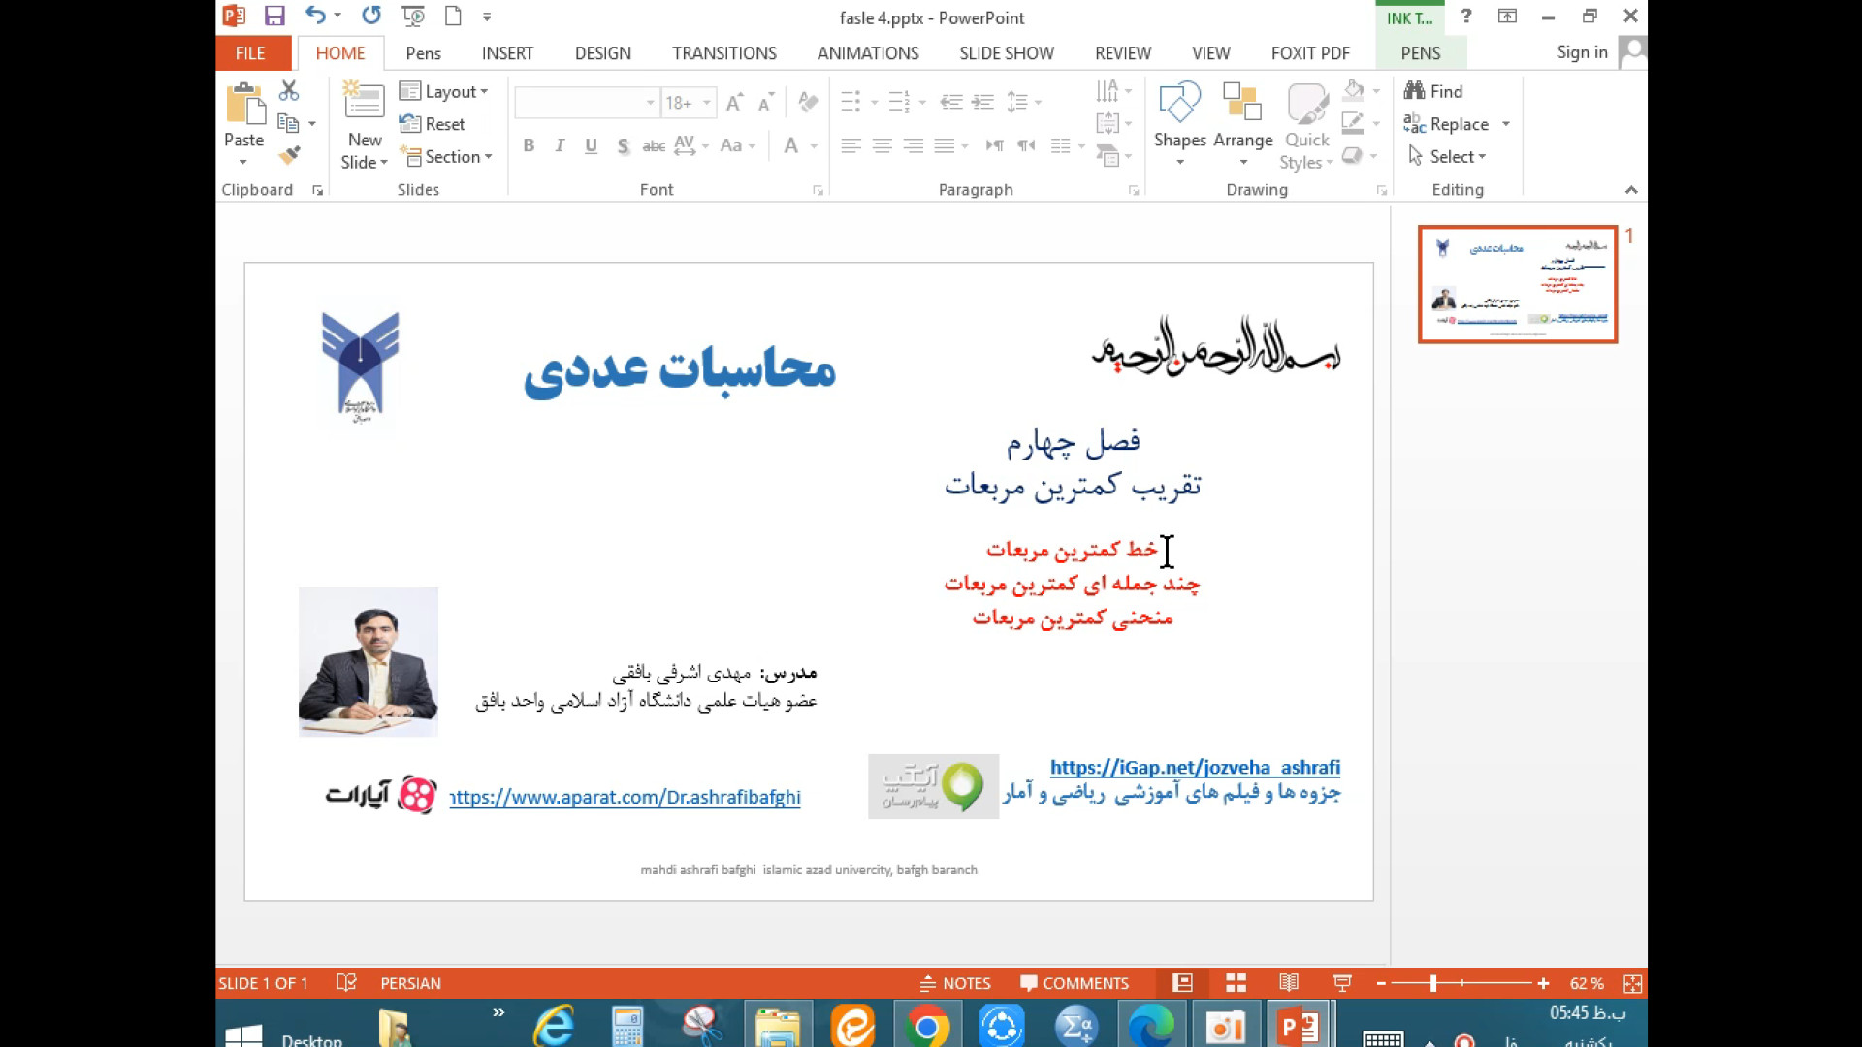
Task: Toggle Italic formatting
Action: 560,145
